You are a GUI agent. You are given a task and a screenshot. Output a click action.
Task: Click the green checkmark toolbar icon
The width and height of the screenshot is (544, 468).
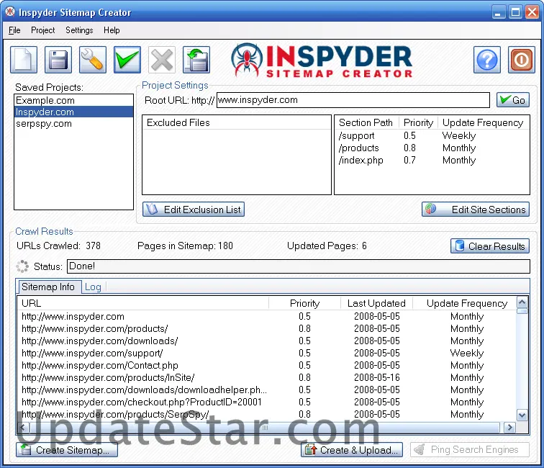click(x=127, y=60)
